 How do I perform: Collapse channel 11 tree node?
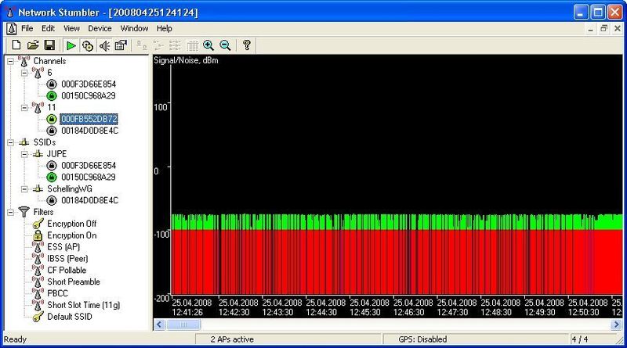(24, 108)
